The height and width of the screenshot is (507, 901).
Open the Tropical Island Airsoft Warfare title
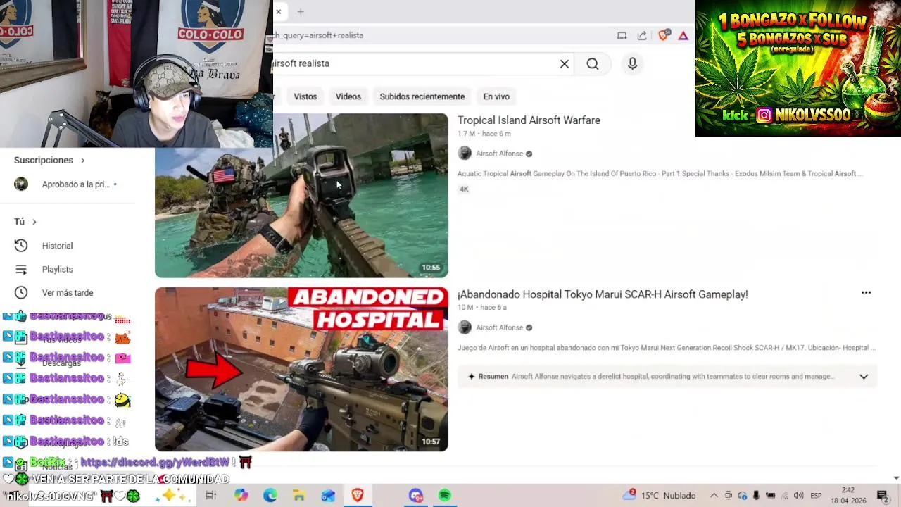(529, 120)
